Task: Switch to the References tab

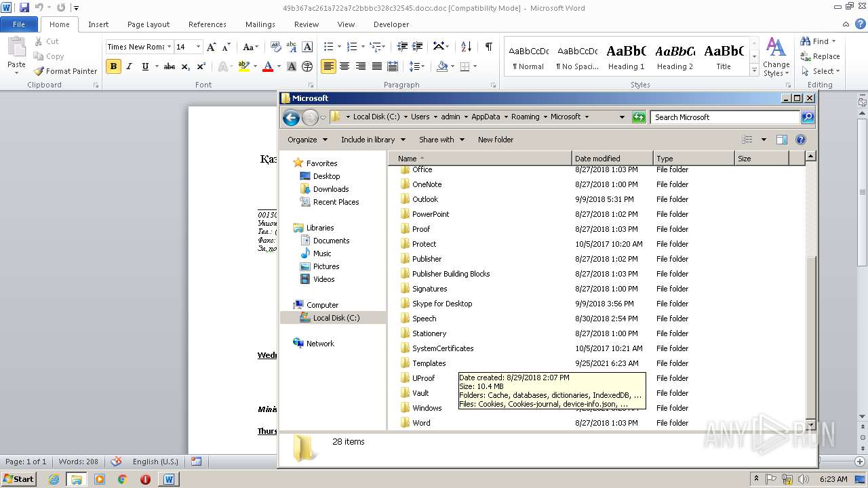Action: [x=208, y=24]
